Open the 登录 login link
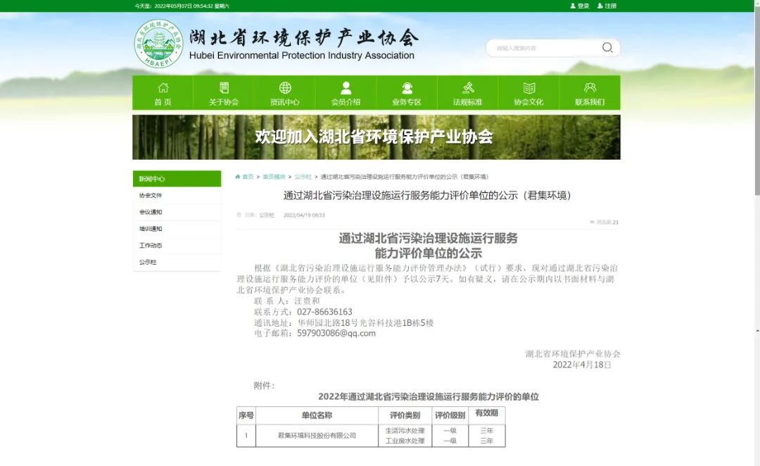The height and width of the screenshot is (466, 760). (580, 6)
